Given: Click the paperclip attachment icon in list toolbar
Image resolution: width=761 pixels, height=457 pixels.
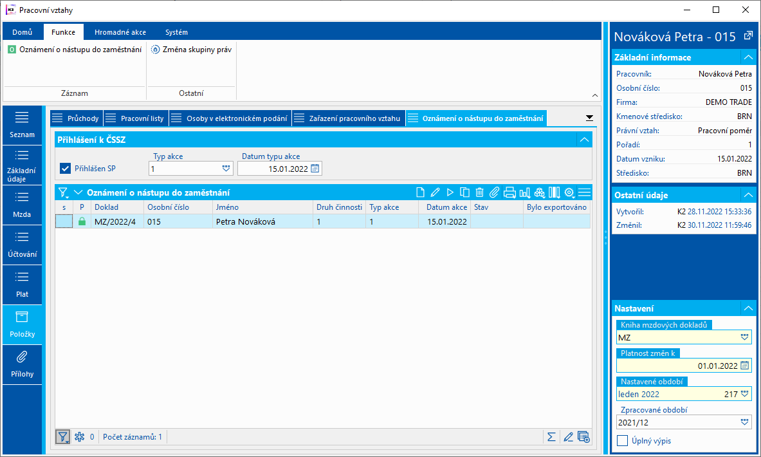Looking at the screenshot, I should (494, 193).
